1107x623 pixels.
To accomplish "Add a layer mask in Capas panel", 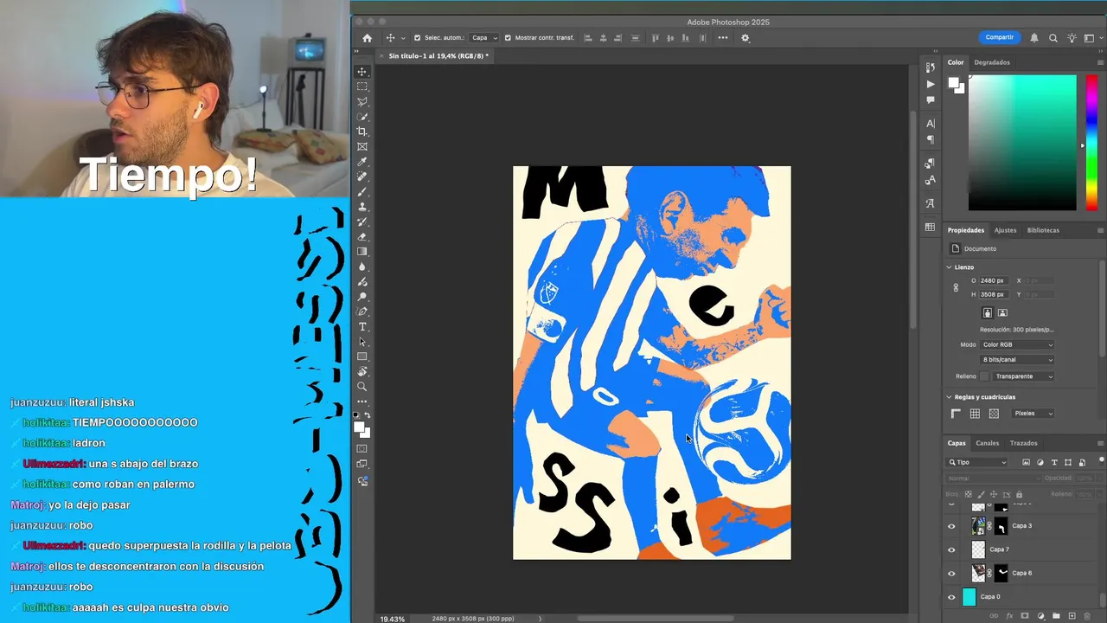I will 1025,616.
